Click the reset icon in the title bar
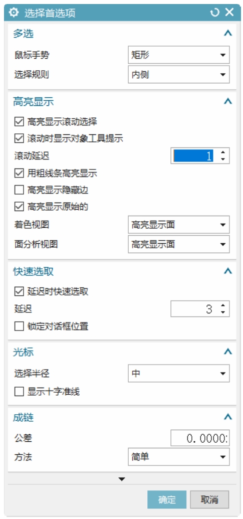The height and width of the screenshot is (519, 243). [214, 13]
